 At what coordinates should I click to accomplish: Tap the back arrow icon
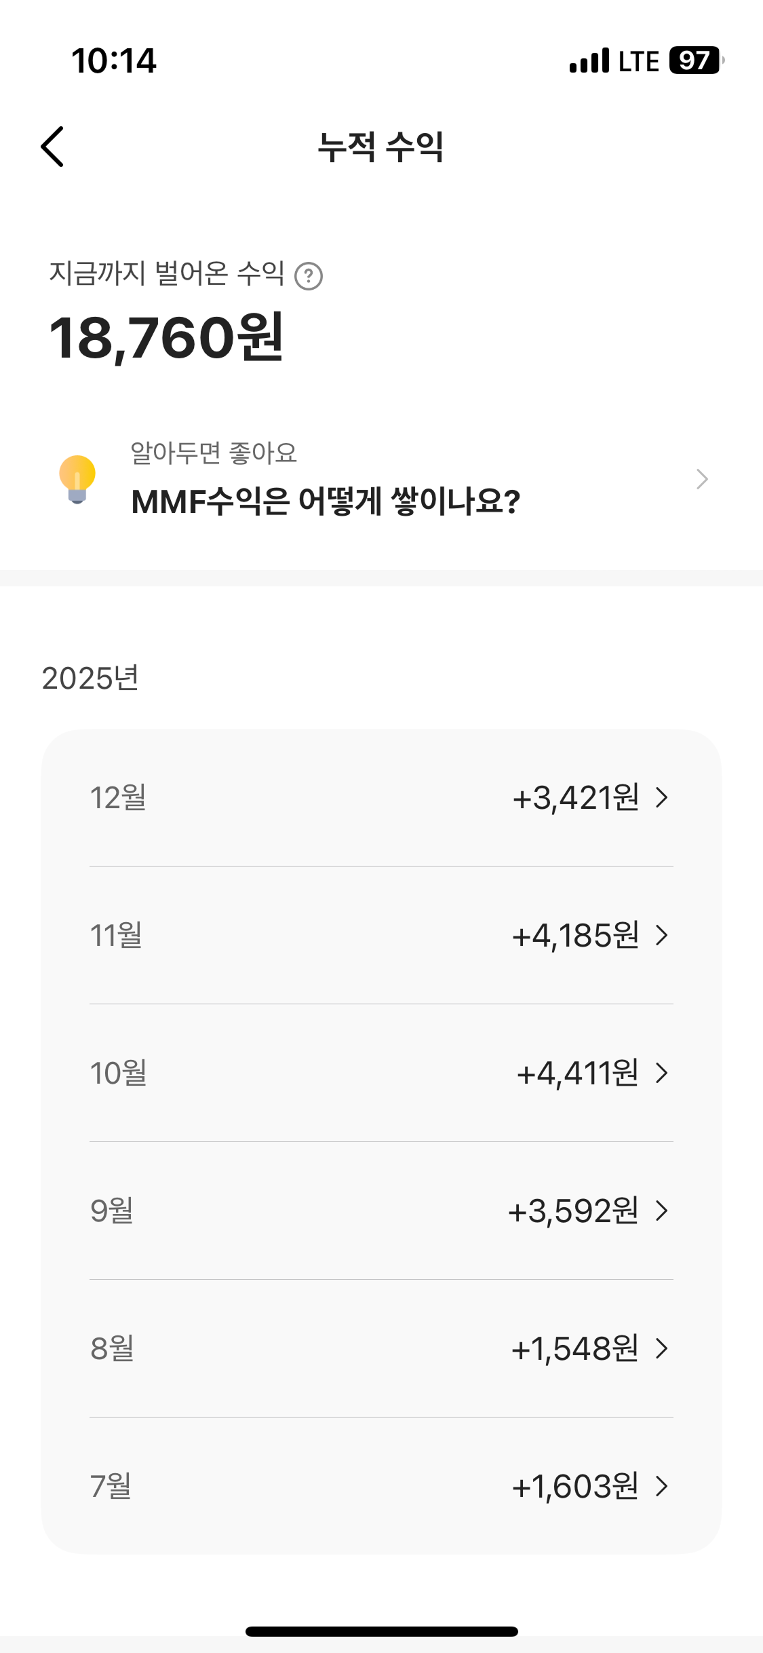pos(52,146)
